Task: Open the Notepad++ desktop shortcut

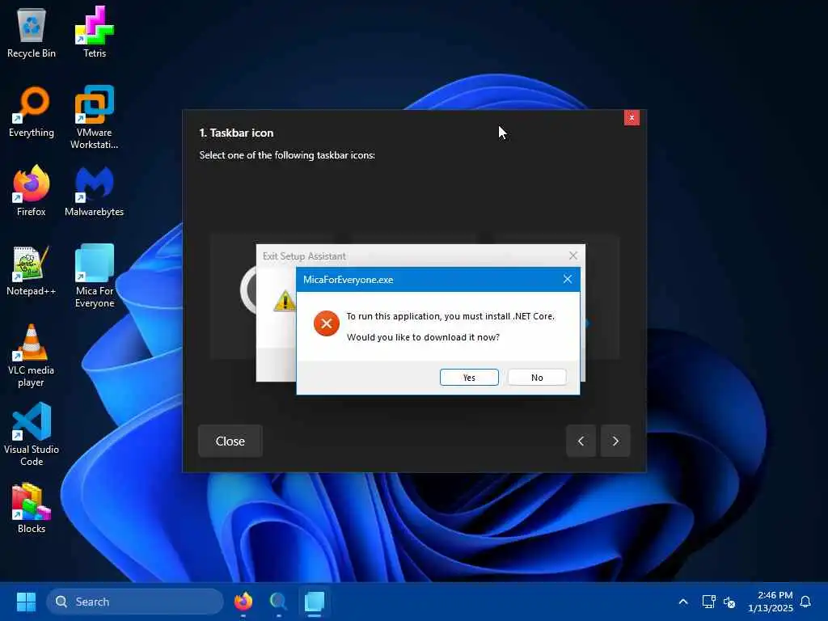Action: pos(32,270)
